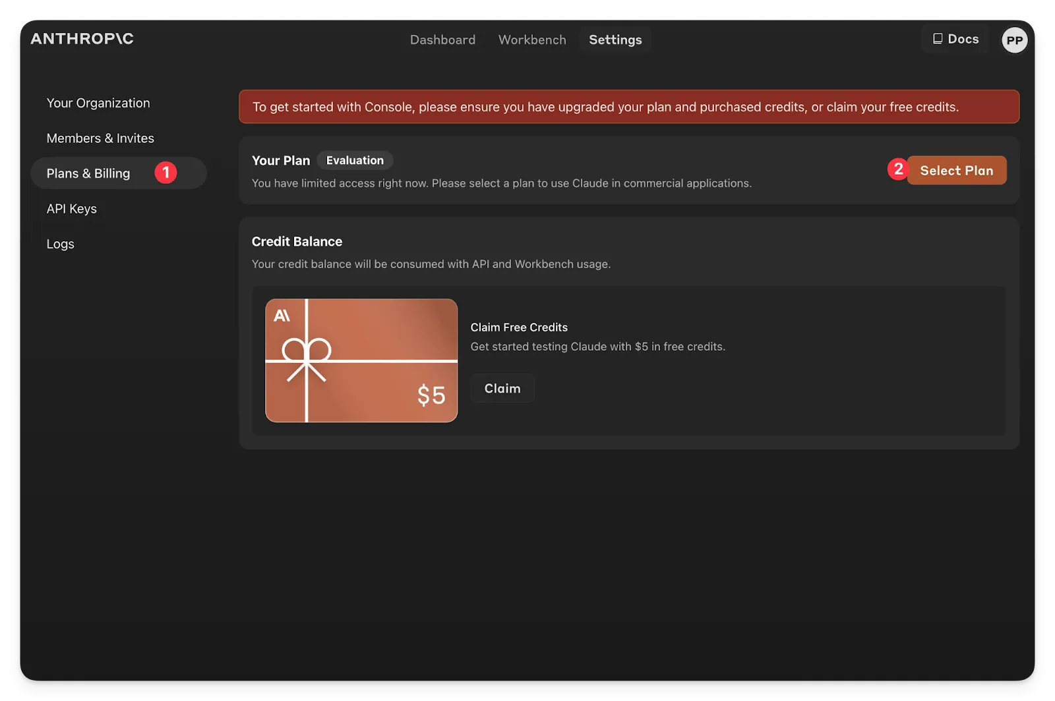Image resolution: width=1055 pixels, height=701 pixels.
Task: Click the Docs button
Action: coord(955,38)
